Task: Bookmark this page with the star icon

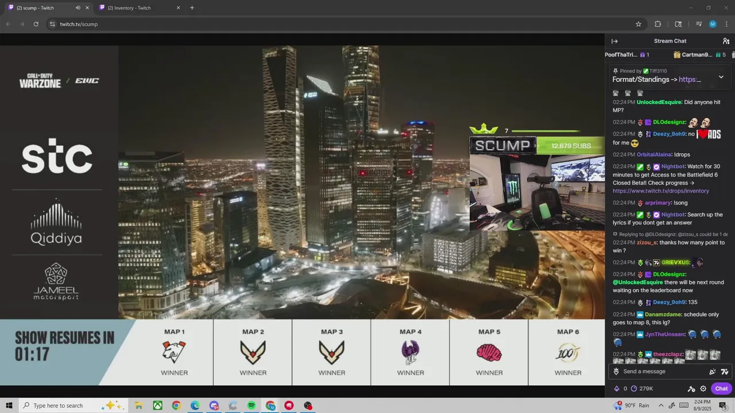Action: coord(639,24)
